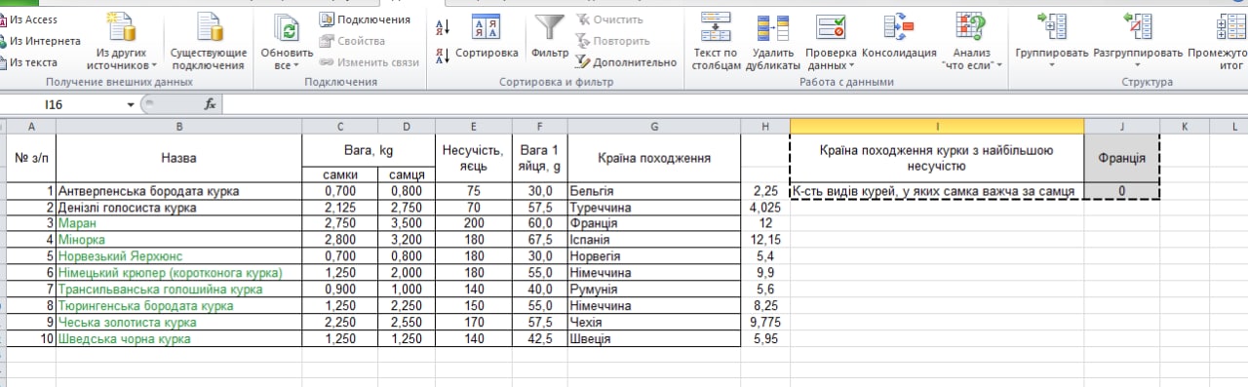Open 'Подключения' connections list

[366, 19]
